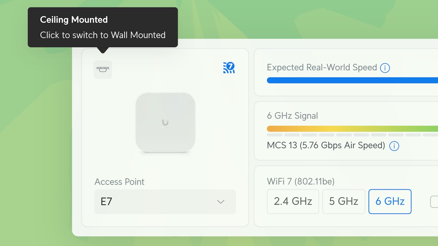
Task: Click the blue WiFi 7 badge icon
Action: click(x=229, y=68)
